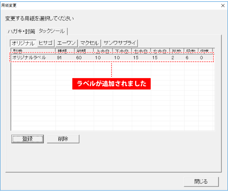The height and width of the screenshot is (192, 228).
Task: Click the 型番 column header
Action: click(x=33, y=51)
